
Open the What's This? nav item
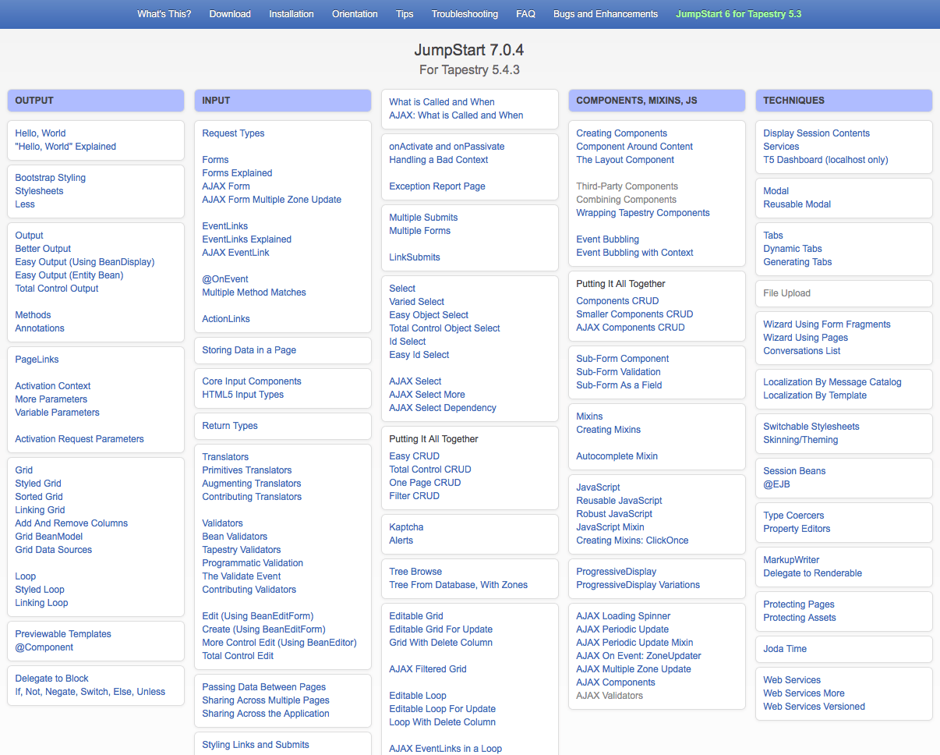click(164, 14)
